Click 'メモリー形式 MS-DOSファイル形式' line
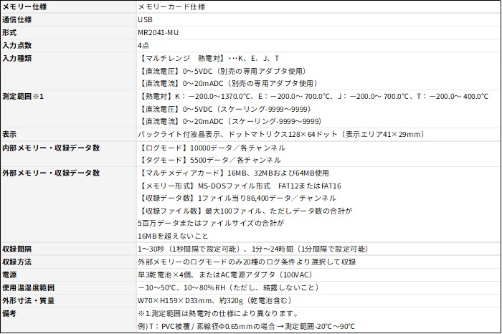Image resolution: width=502 pixels, height=334 pixels. click(x=240, y=186)
